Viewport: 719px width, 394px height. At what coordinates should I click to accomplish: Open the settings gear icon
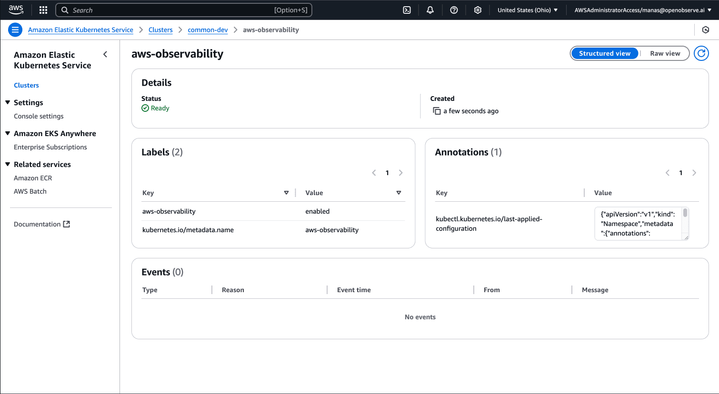point(478,10)
